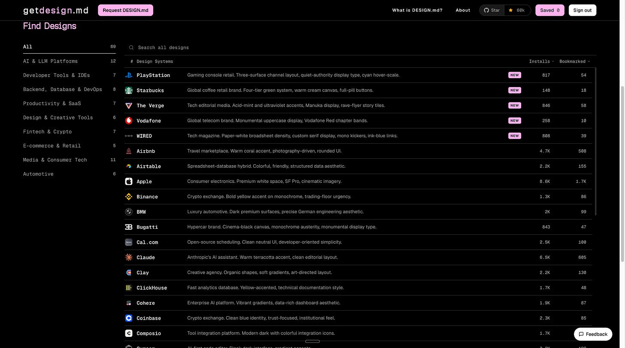Open the PlayStation logo icon

click(x=129, y=75)
